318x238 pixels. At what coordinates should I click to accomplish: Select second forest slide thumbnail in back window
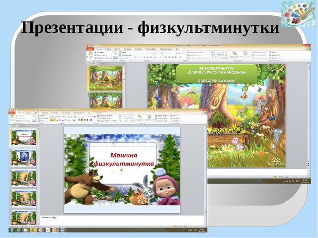coord(106,101)
